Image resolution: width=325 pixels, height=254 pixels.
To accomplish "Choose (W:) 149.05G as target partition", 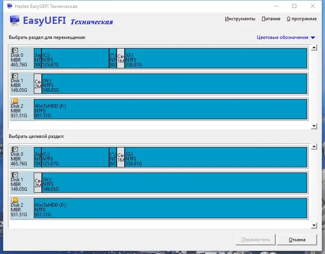I will click(174, 183).
